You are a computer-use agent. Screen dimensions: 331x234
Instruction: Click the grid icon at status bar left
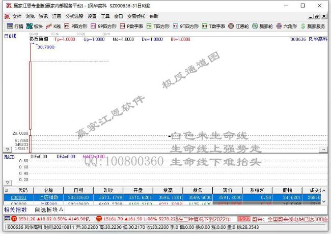[x=7, y=219]
